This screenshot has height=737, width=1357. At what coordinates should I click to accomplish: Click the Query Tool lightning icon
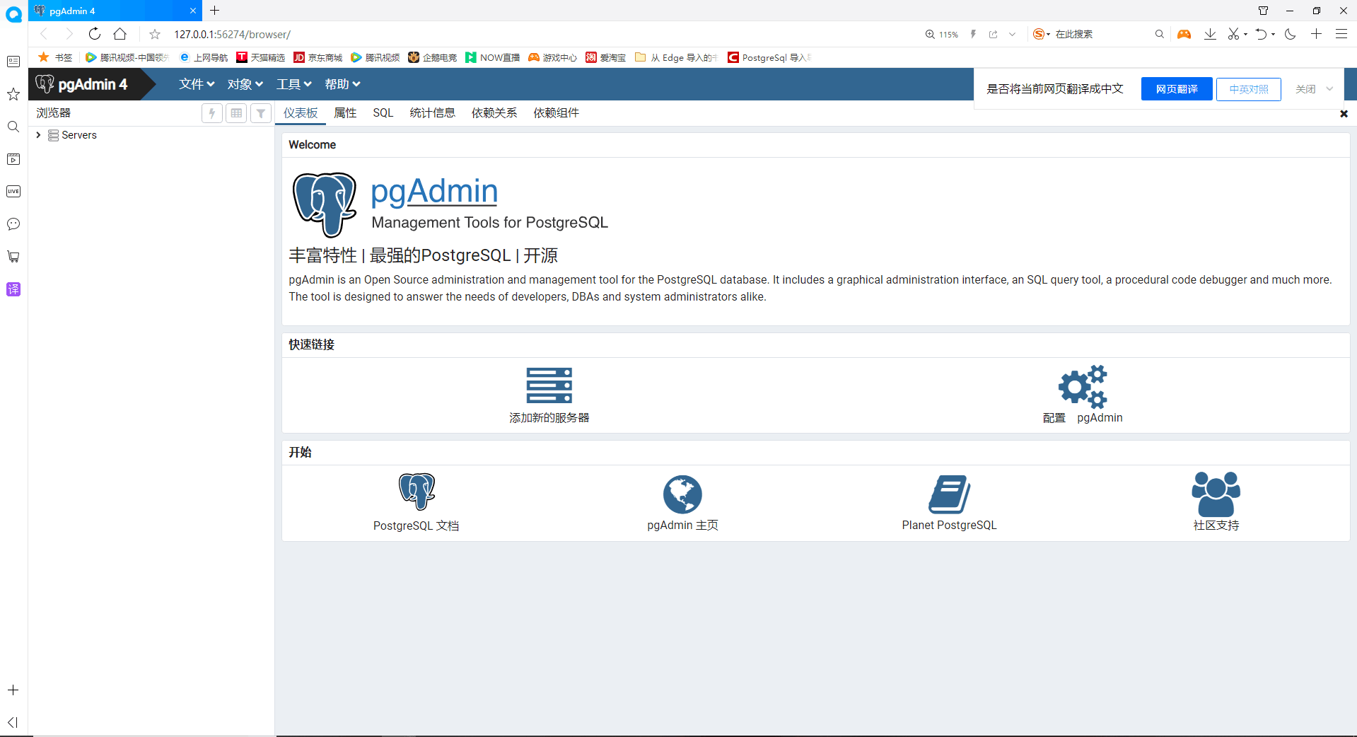(x=211, y=113)
